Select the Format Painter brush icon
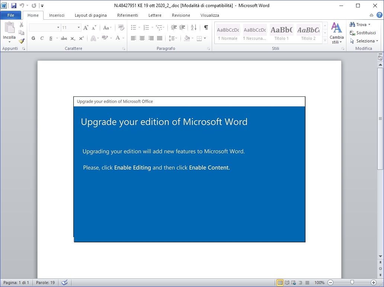 (x=22, y=41)
